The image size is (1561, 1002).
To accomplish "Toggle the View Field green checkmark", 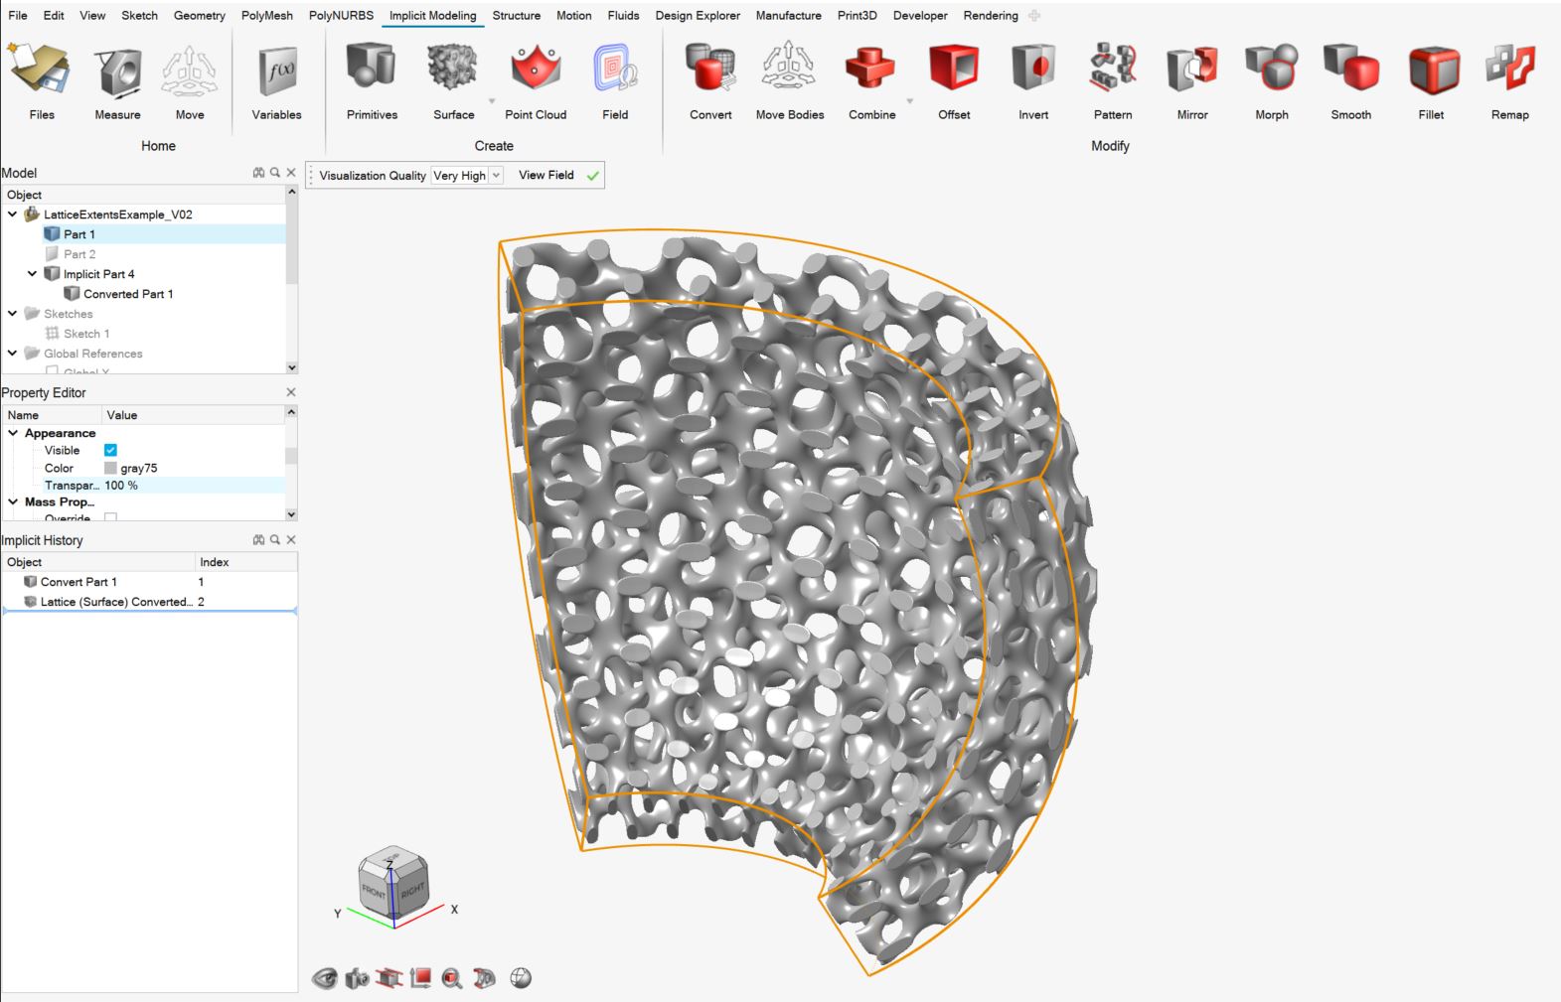I will (x=593, y=176).
